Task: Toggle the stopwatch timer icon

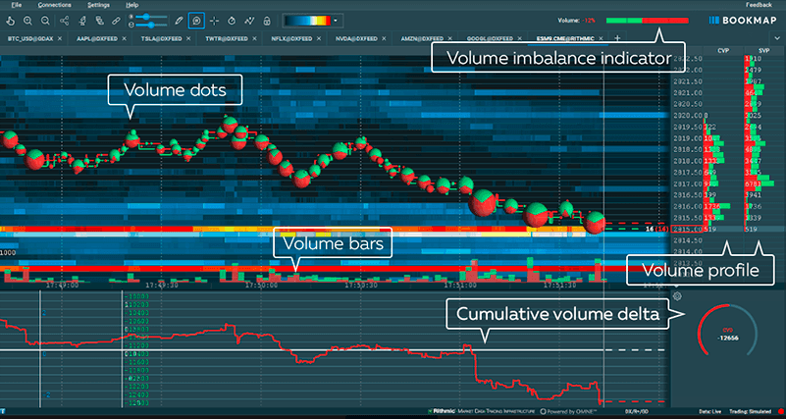Action: pos(232,20)
